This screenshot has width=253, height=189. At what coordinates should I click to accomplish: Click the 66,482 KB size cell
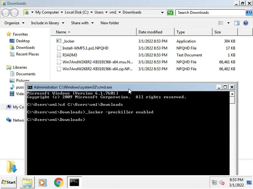tap(227, 69)
